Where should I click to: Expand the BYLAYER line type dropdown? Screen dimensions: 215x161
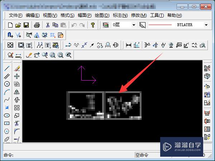click(x=206, y=25)
